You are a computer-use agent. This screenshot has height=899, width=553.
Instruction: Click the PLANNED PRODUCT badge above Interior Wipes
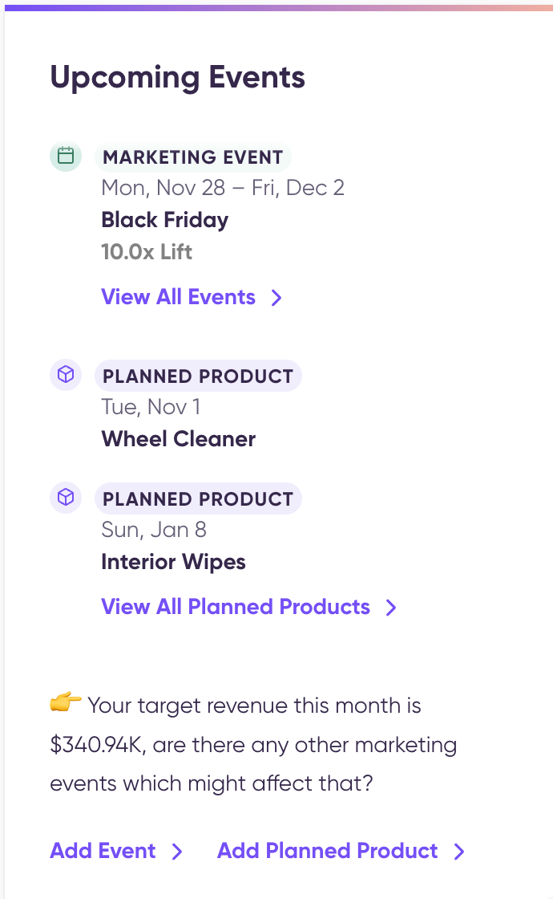coord(198,498)
